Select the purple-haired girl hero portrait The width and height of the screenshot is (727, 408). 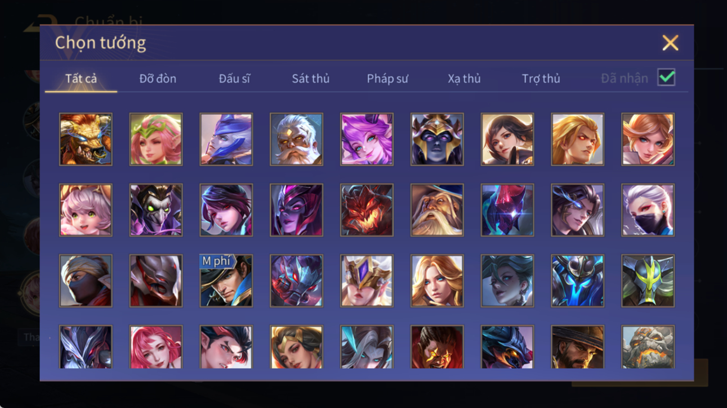(x=367, y=139)
